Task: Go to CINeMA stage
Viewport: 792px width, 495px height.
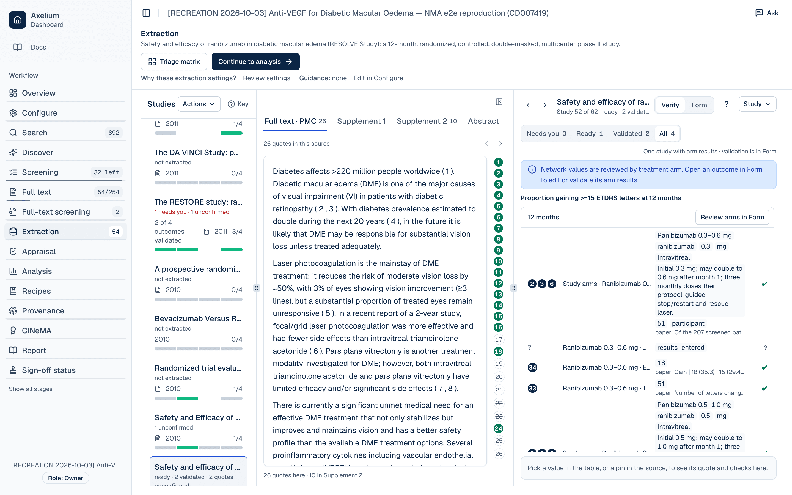Action: (65, 331)
